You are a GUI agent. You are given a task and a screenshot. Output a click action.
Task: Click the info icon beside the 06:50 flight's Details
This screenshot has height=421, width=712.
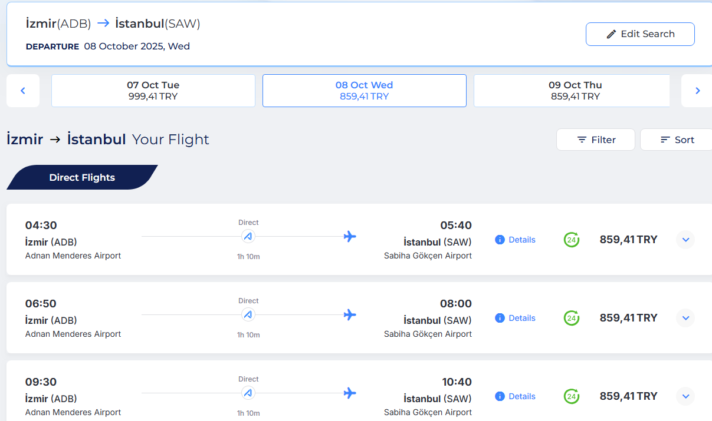pos(500,318)
